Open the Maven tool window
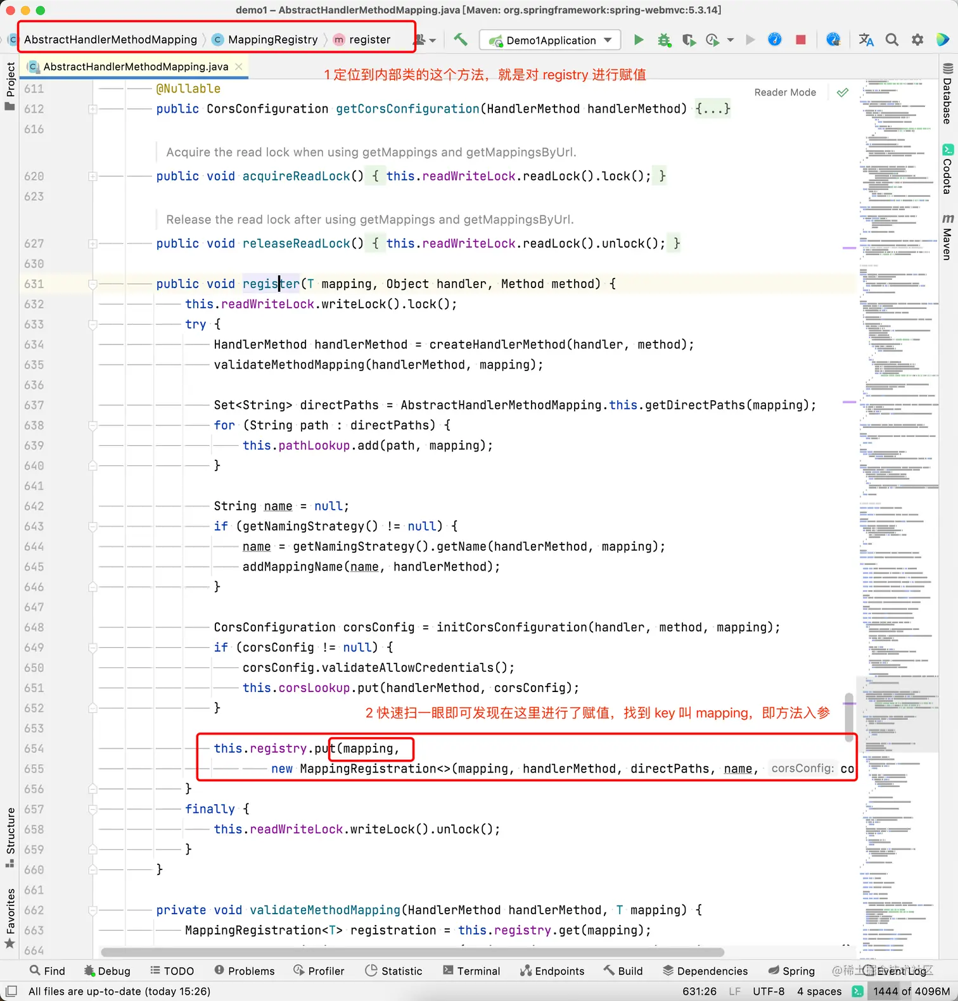 948,237
